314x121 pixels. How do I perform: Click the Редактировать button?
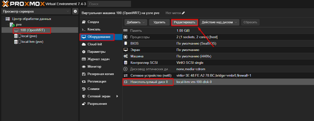tap(184, 22)
